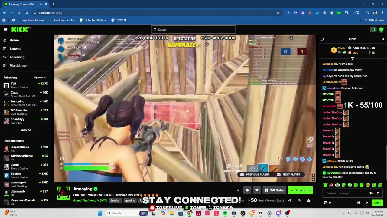Viewport: 387px width, 218px height.
Task: Open the 7TV emote icon in chat box
Action: pyautogui.click(x=371, y=193)
